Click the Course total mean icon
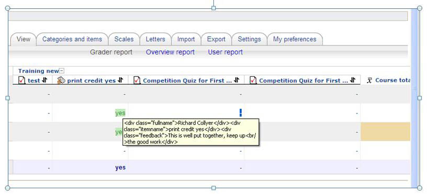Screen dimensions: 430x194 pos(370,81)
